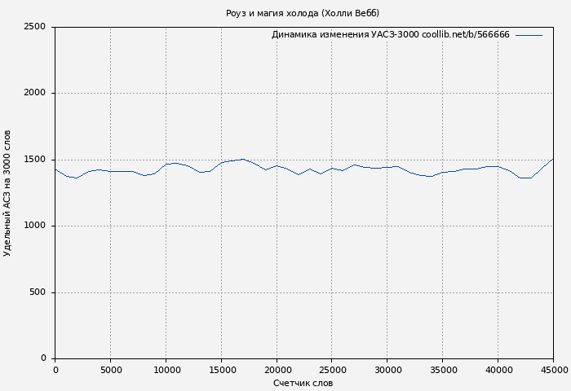
Task: Select the 10000 x-axis tick label
Action: pos(166,370)
